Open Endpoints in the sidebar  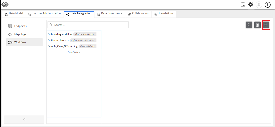tap(24, 26)
